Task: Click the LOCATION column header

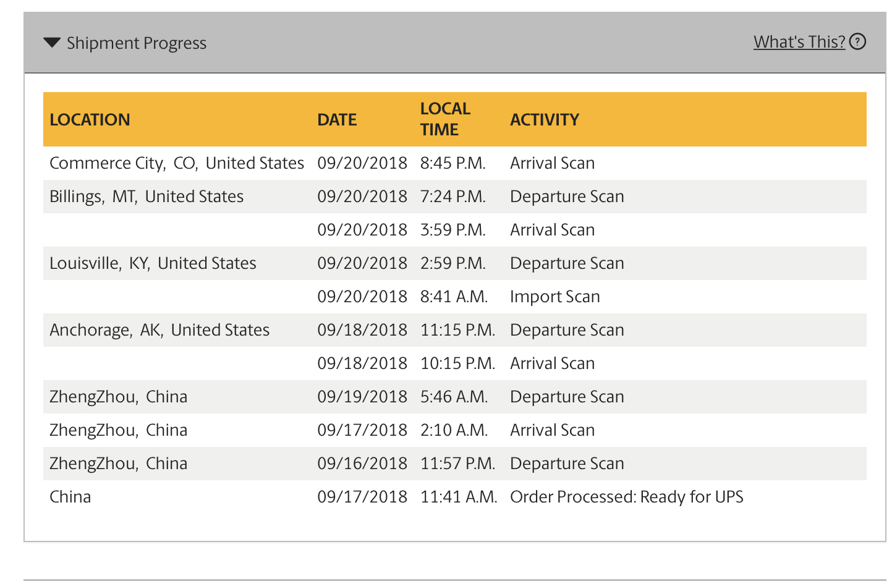Action: pos(90,120)
